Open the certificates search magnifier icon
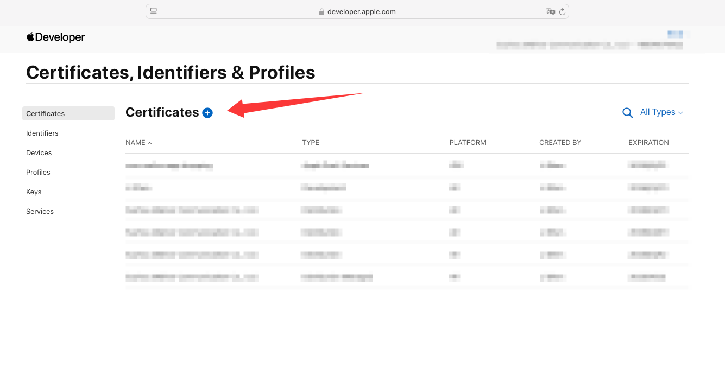Viewport: 725px width, 376px height. [x=627, y=113]
